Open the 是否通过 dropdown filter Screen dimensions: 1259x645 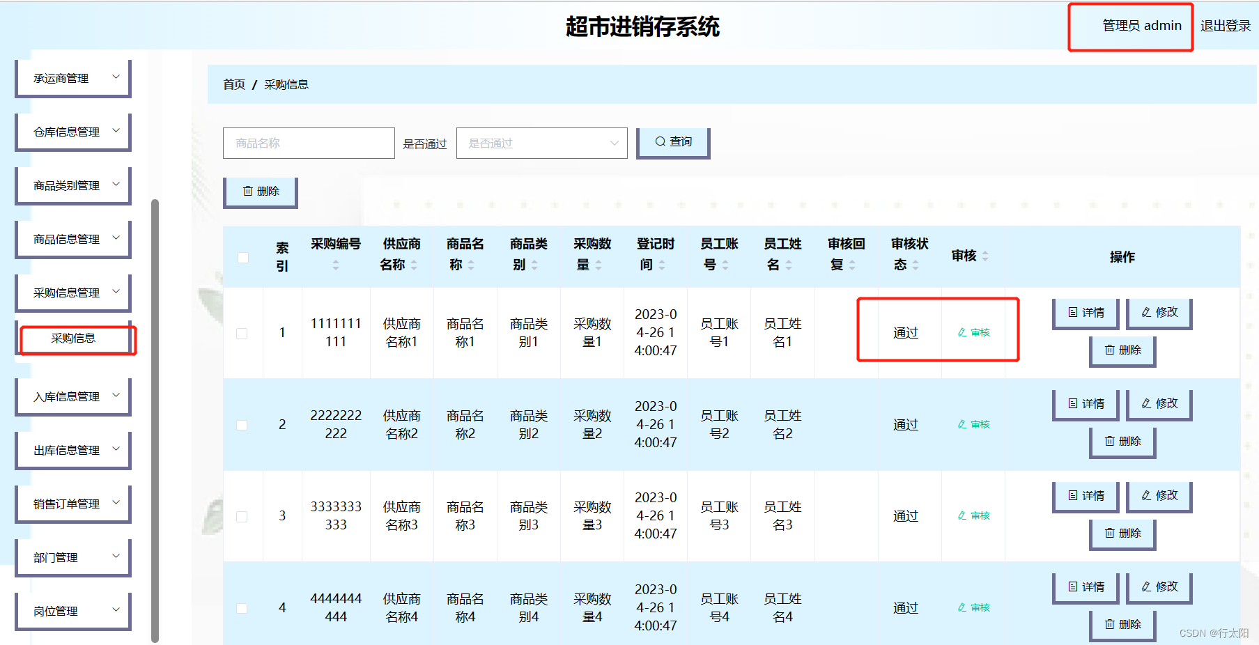(541, 143)
